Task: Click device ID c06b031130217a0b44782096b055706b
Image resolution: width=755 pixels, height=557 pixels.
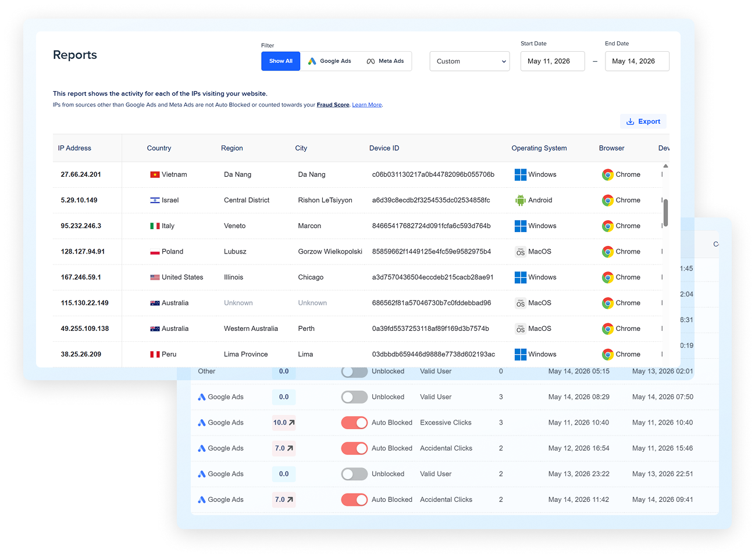Action: (x=433, y=174)
